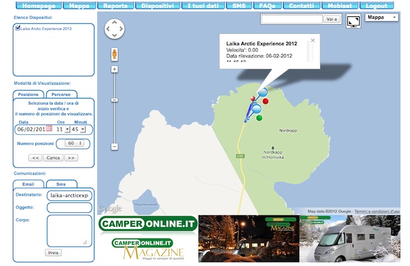Toggle the fullscreen map icon
This screenshot has height=266, width=410.
pyautogui.click(x=353, y=22)
